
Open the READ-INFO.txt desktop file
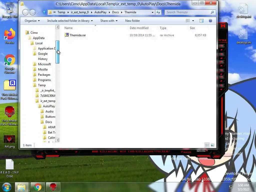pyautogui.click(x=9, y=168)
